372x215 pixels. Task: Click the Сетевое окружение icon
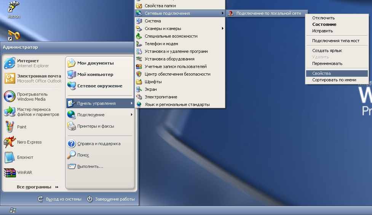pyautogui.click(x=71, y=86)
